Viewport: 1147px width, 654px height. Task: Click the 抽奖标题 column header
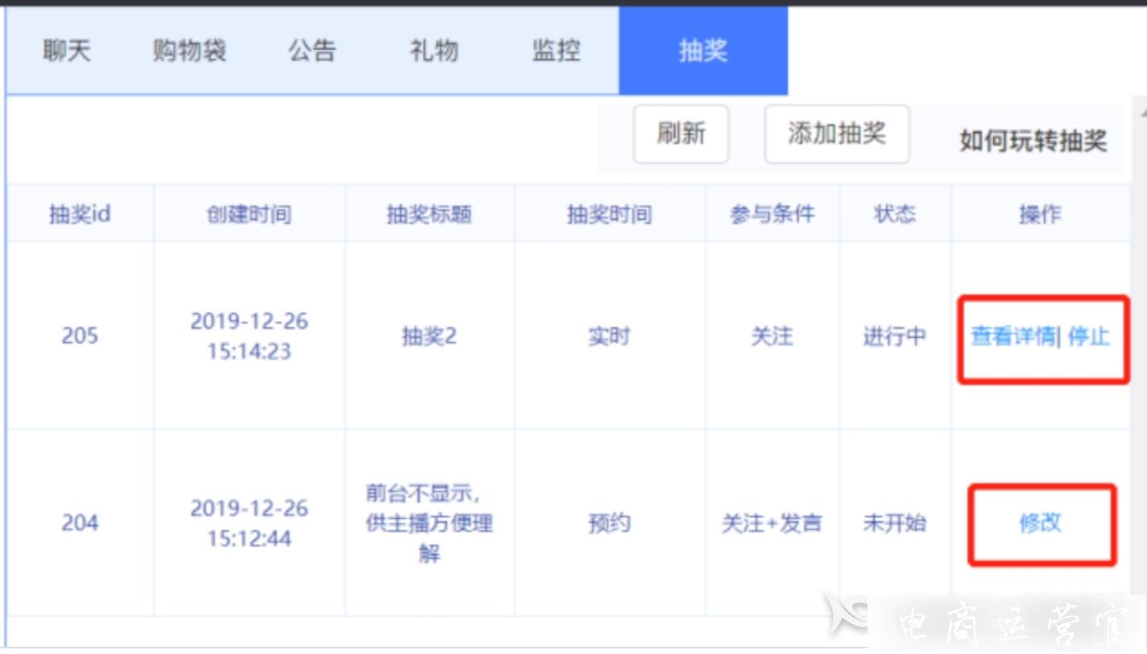pyautogui.click(x=429, y=214)
